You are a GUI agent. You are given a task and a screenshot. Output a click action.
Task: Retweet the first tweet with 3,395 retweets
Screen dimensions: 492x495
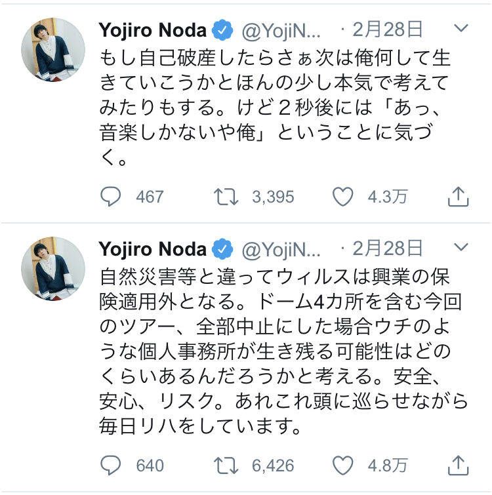click(227, 196)
